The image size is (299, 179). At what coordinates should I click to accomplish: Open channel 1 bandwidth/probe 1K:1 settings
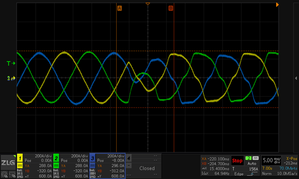point(20,173)
